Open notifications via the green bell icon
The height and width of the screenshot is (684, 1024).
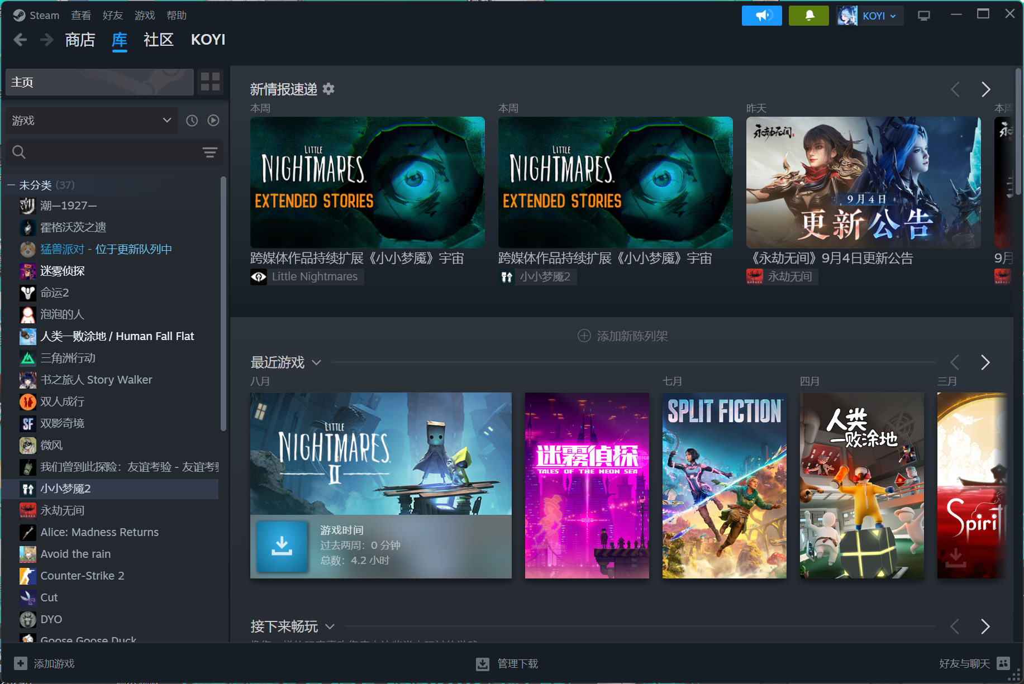pos(808,15)
